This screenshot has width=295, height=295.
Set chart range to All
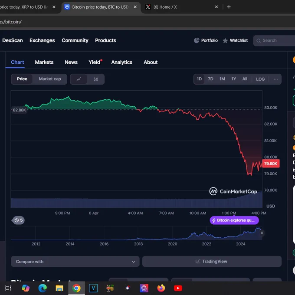point(245,79)
